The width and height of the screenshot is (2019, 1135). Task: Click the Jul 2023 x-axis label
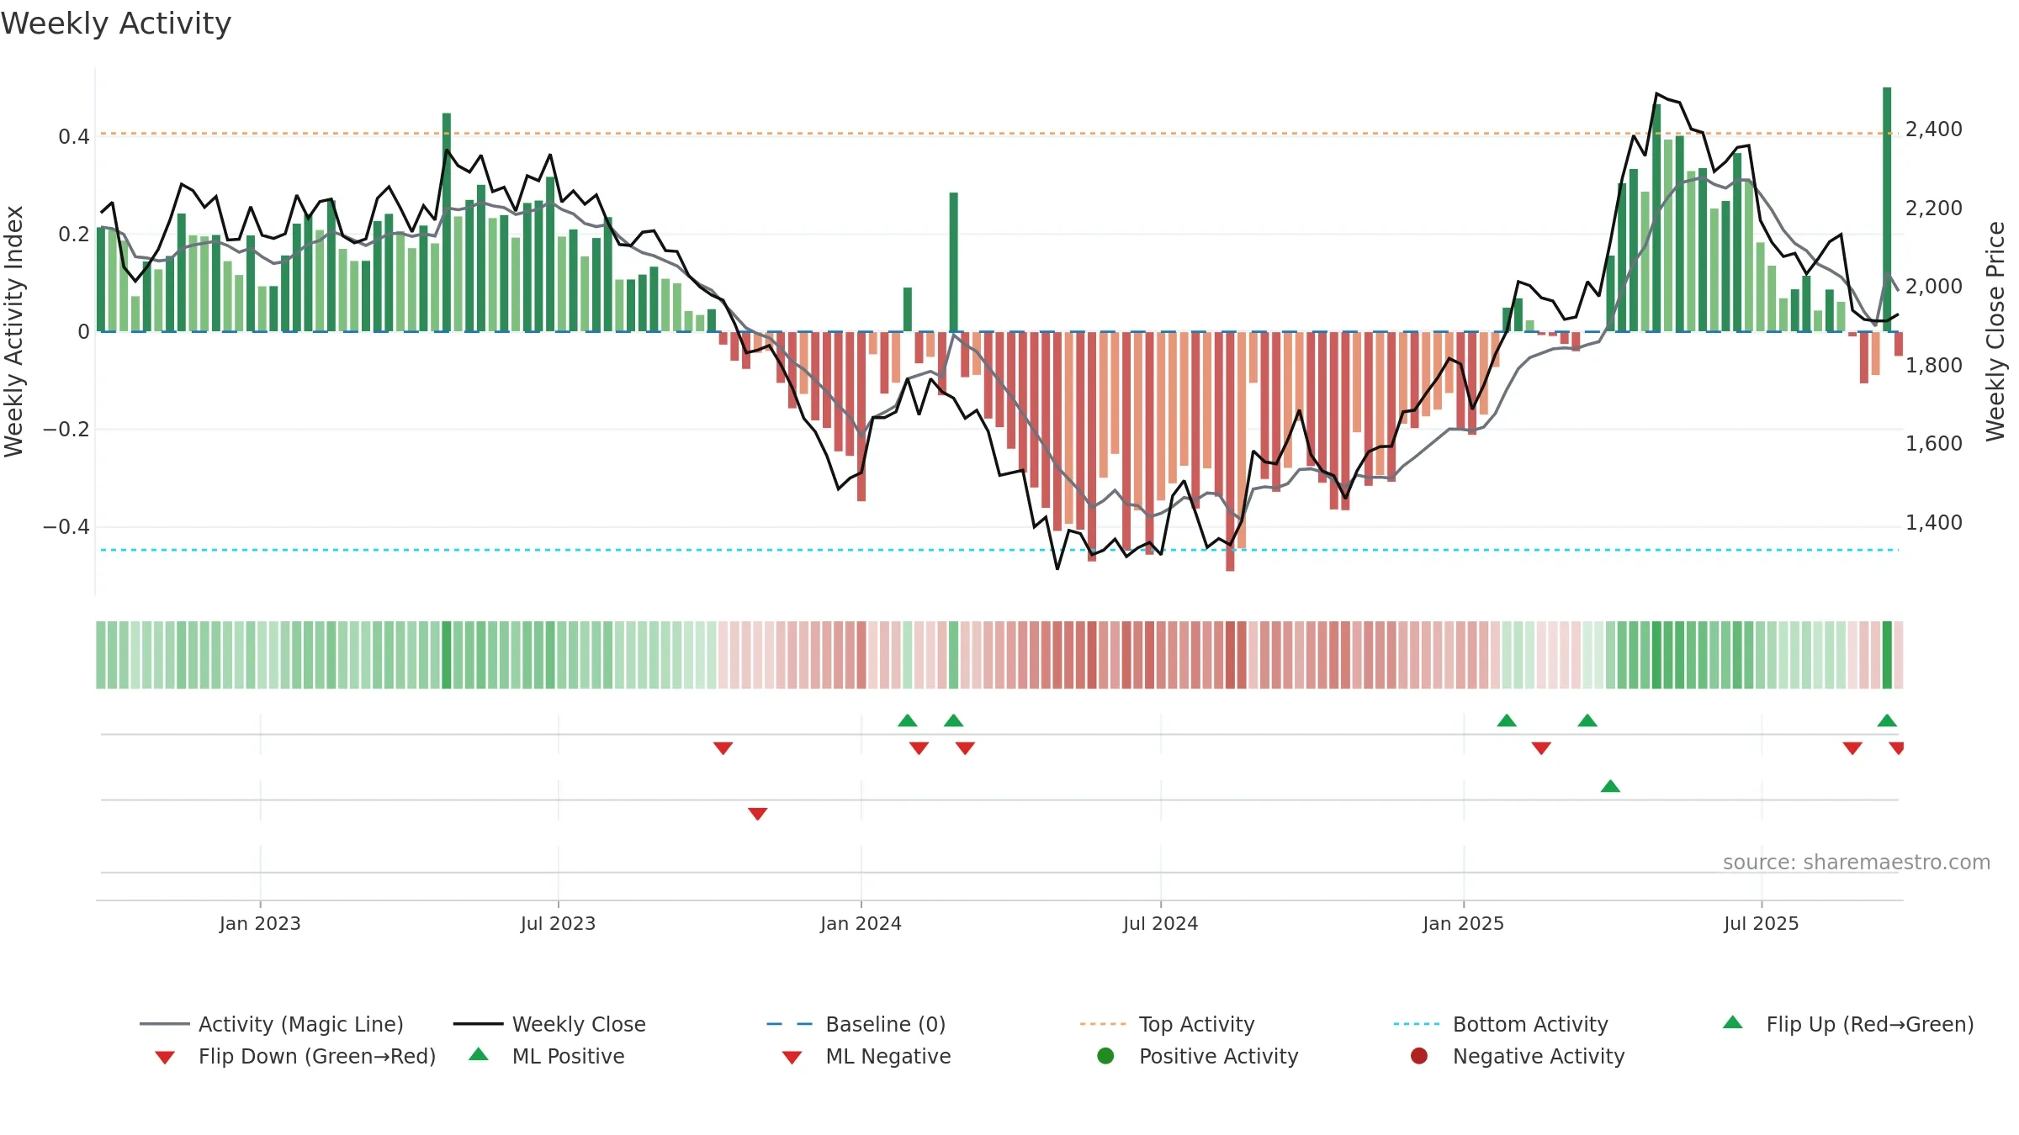[558, 924]
